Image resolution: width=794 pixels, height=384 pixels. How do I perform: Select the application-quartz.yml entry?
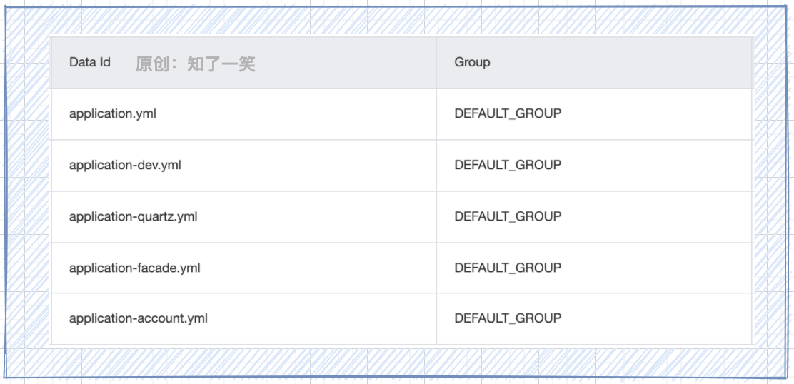(134, 217)
